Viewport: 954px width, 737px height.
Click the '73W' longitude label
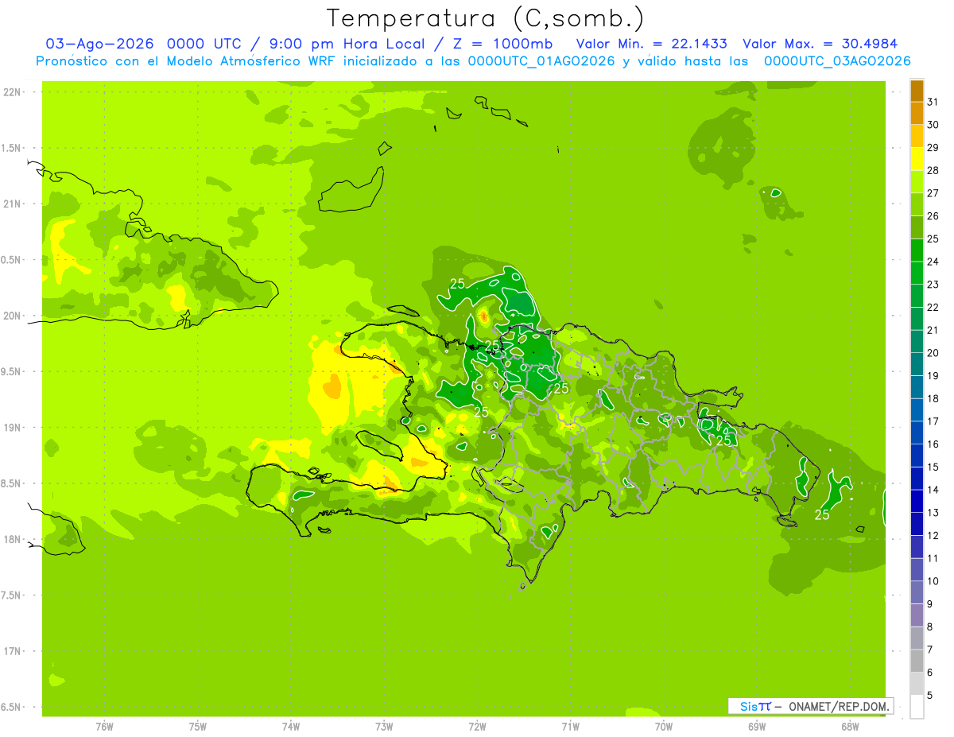(384, 727)
